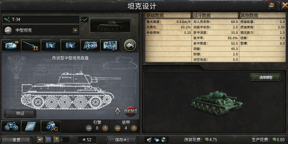The width and height of the screenshot is (288, 144).
Task: Click the T-34 name input field
Action: [x=41, y=19]
